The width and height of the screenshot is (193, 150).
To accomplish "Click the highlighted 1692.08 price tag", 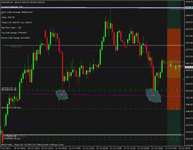I will point(189,8).
